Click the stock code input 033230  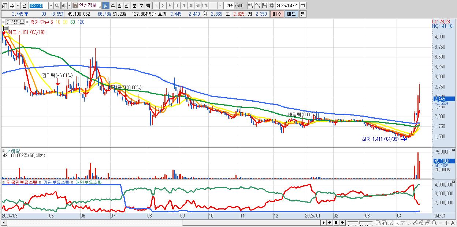tap(38, 5)
